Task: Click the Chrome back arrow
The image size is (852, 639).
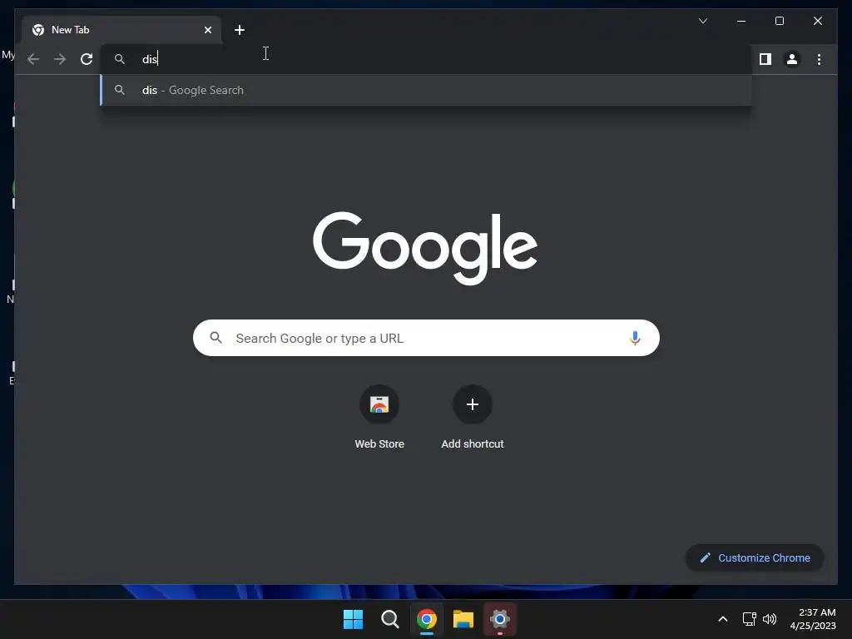Action: tap(33, 59)
